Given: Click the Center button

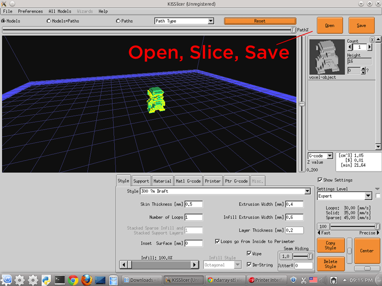Looking at the screenshot, I should click(x=367, y=251).
